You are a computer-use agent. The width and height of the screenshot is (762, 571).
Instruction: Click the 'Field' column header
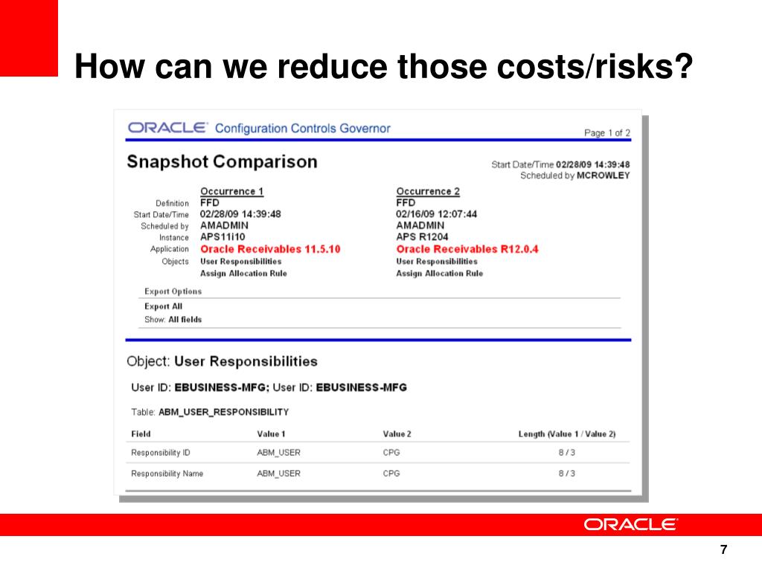141,434
